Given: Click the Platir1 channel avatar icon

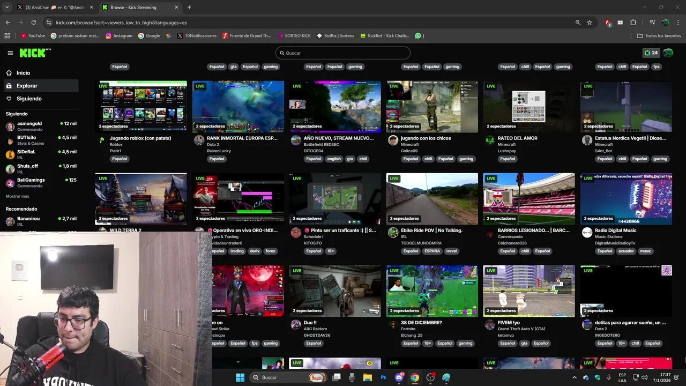Looking at the screenshot, I should (102, 140).
